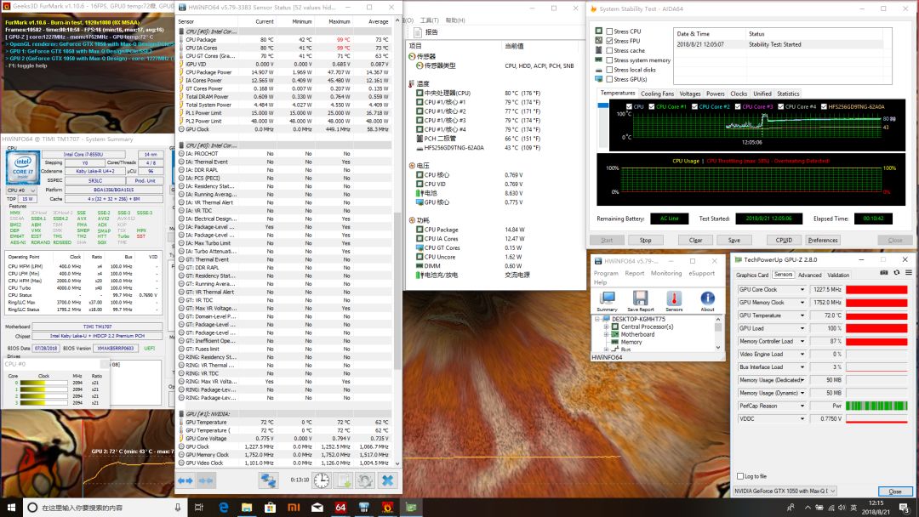Image resolution: width=919 pixels, height=517 pixels.
Task: Open GPU Memory Clock dropdown arrow
Action: point(802,303)
